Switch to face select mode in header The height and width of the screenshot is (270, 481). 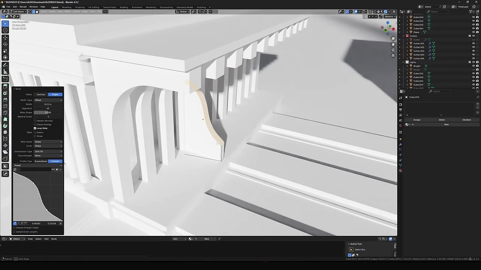(x=38, y=12)
